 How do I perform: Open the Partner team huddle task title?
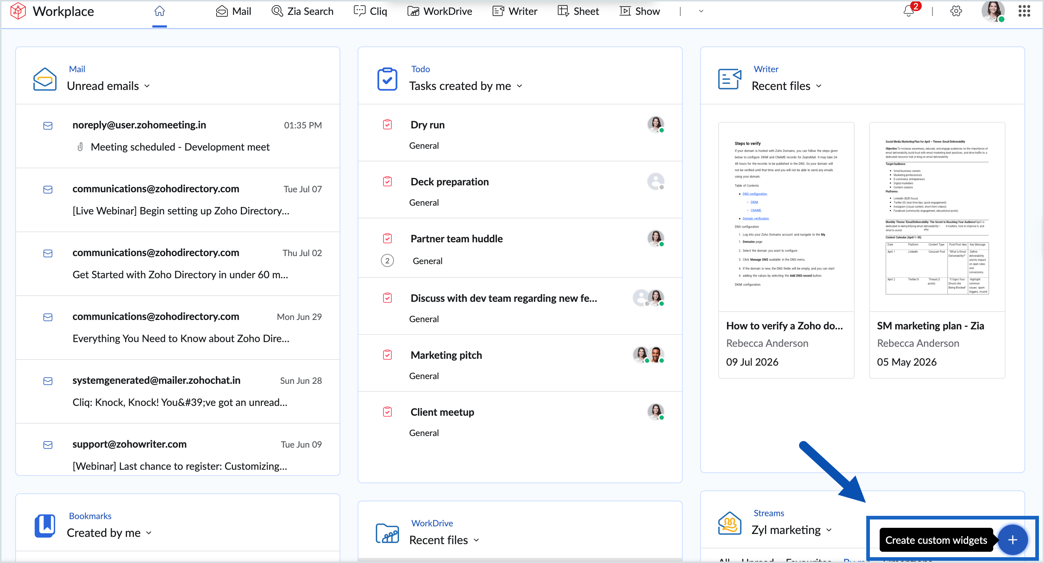tap(456, 238)
